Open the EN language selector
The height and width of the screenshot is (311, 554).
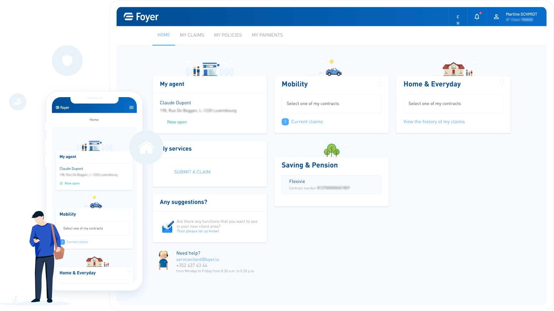[x=458, y=20]
